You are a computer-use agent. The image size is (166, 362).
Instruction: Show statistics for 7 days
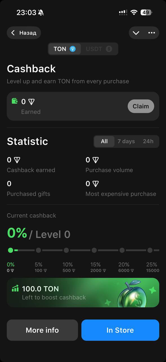tap(126, 141)
